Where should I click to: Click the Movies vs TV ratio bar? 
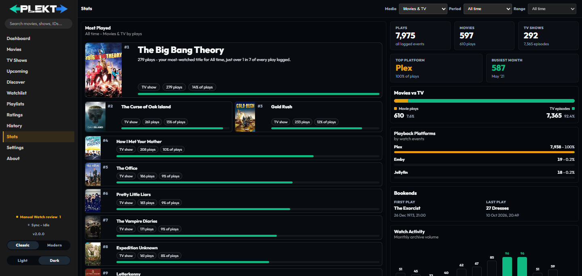(484, 101)
